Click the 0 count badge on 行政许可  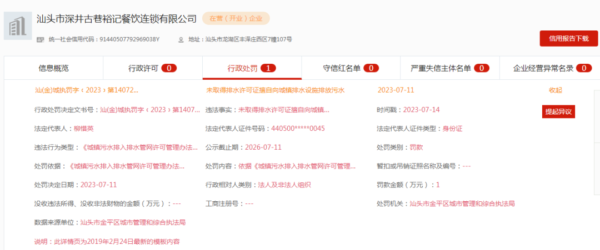pos(169,68)
